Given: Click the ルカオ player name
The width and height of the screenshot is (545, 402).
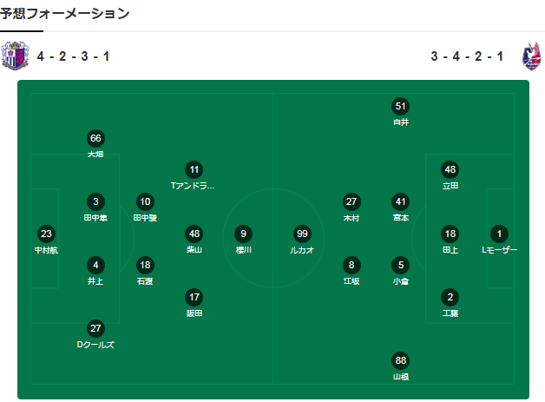Looking at the screenshot, I should (302, 250).
